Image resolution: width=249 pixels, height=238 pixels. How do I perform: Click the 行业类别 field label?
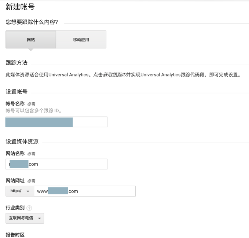pos(15,208)
